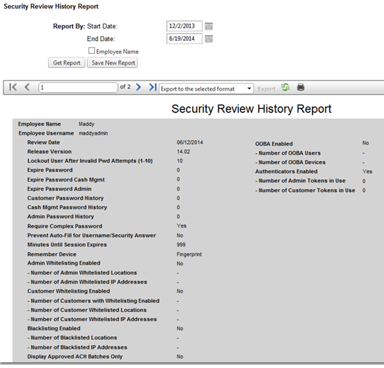
Task: Click the large Security Review History Report heading
Action: click(x=251, y=109)
